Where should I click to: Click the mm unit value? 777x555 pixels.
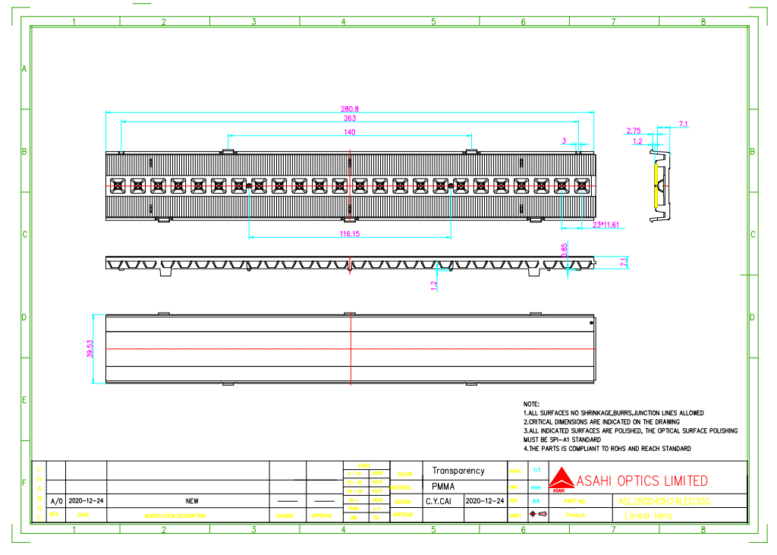click(536, 487)
